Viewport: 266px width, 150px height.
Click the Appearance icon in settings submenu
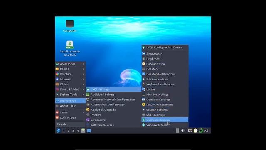click(143, 54)
